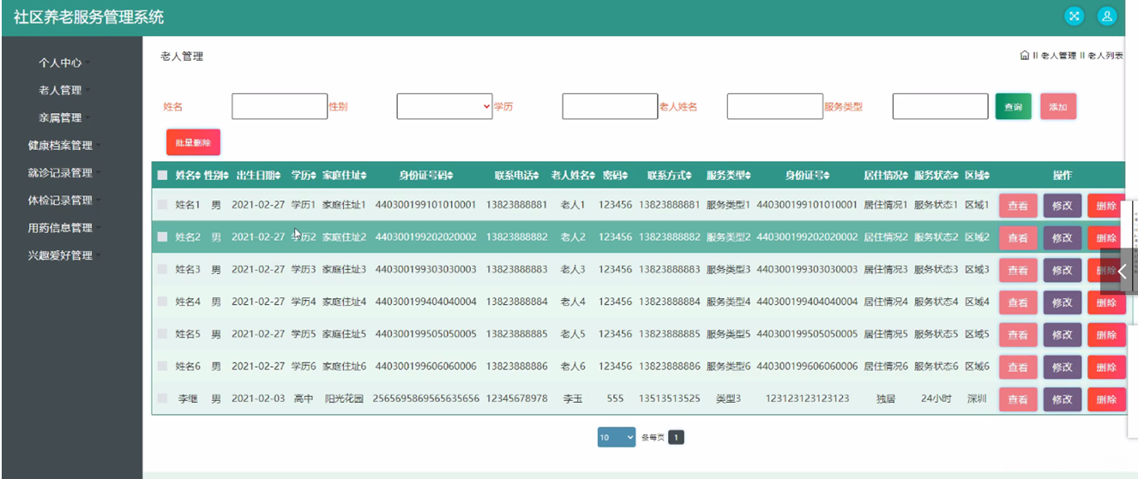This screenshot has height=479, width=1138.
Task: Check the box for row 姓名1
Action: pos(163,205)
